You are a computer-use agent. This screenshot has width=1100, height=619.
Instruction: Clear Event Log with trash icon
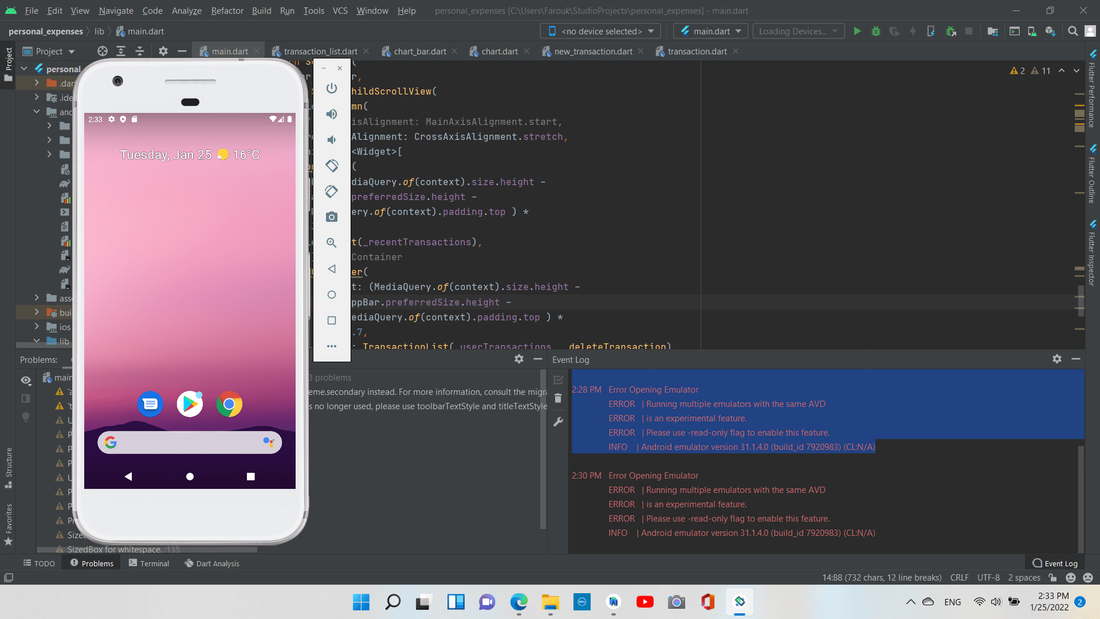(x=558, y=398)
